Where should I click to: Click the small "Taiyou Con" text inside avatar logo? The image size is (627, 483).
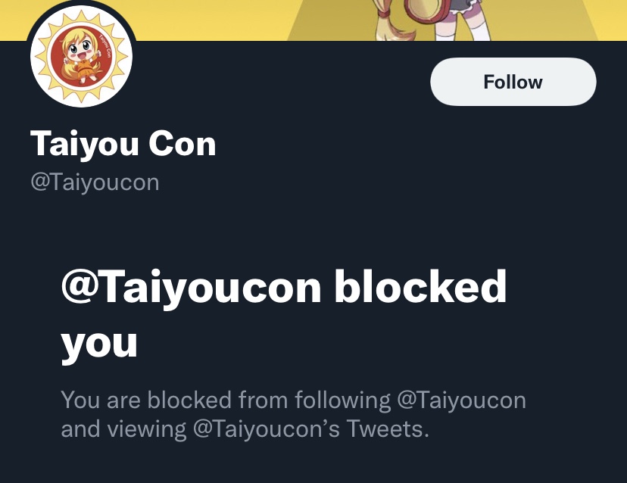(105, 46)
